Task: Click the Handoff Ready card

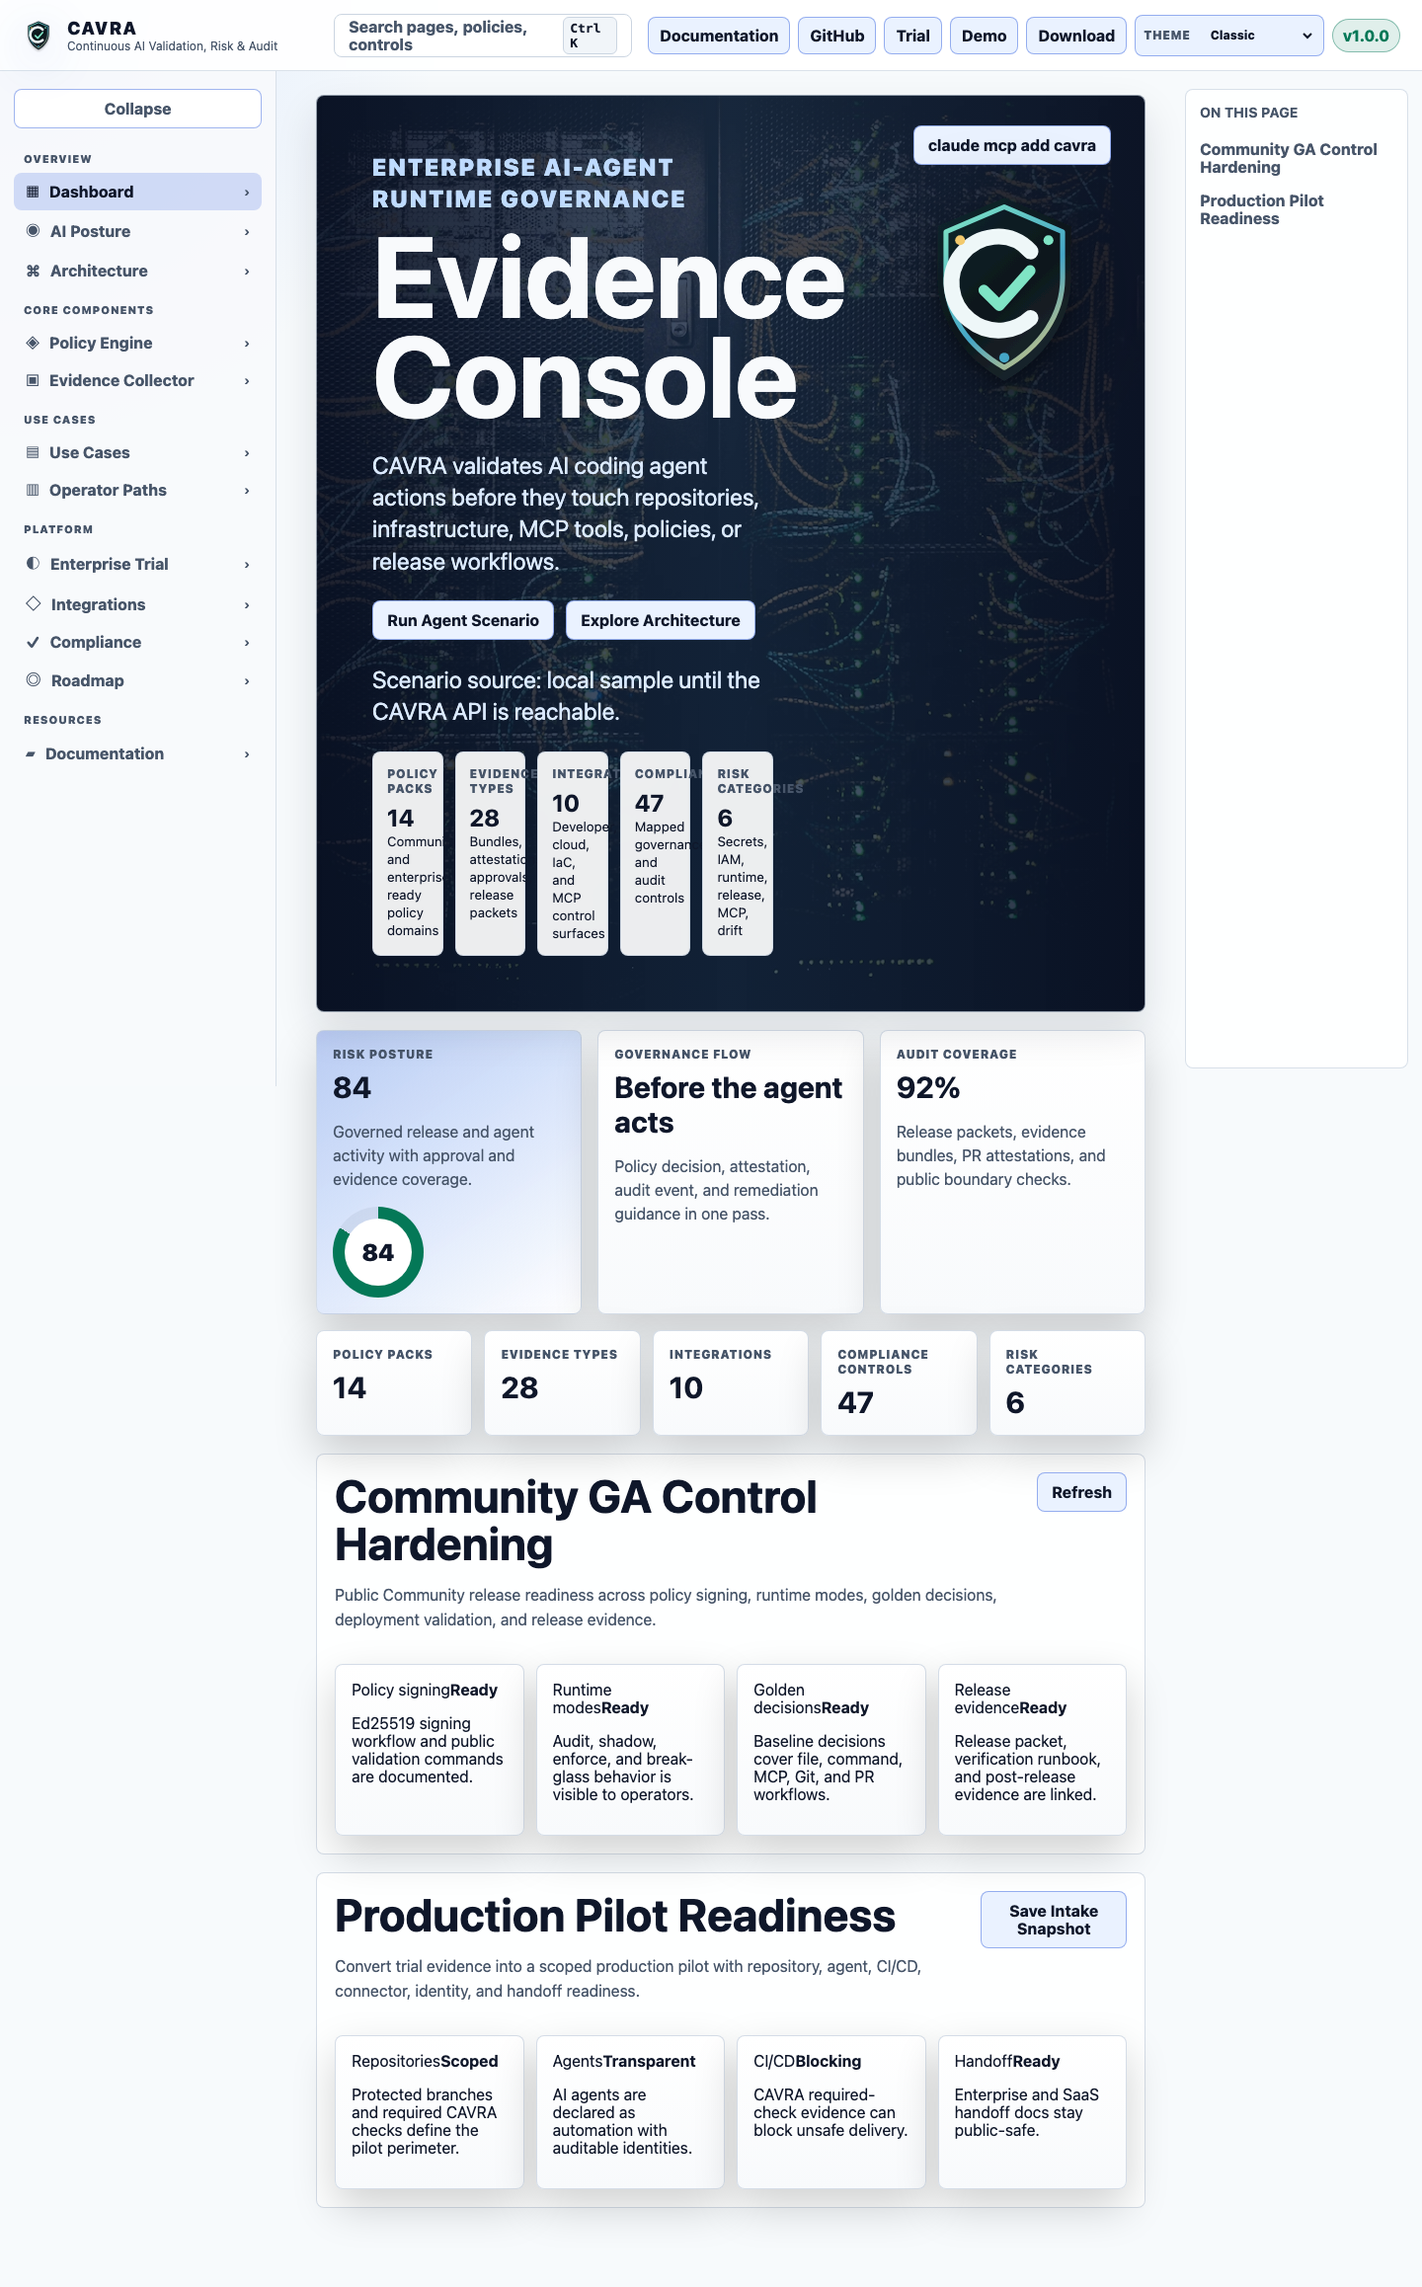Action: point(1032,2112)
